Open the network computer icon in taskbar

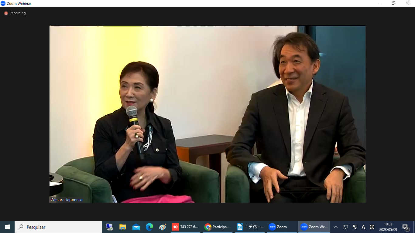click(x=109, y=227)
